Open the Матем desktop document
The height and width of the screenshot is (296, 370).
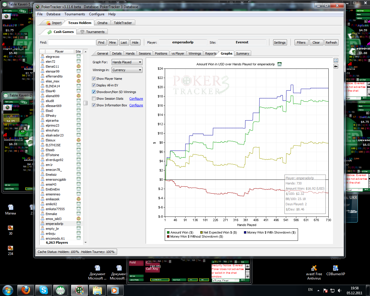point(10,210)
